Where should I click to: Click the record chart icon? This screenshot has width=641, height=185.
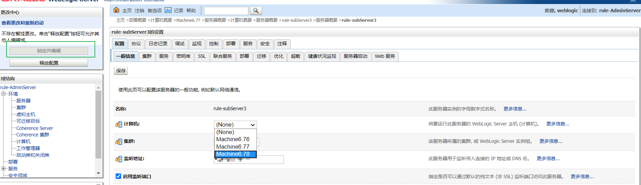click(168, 10)
